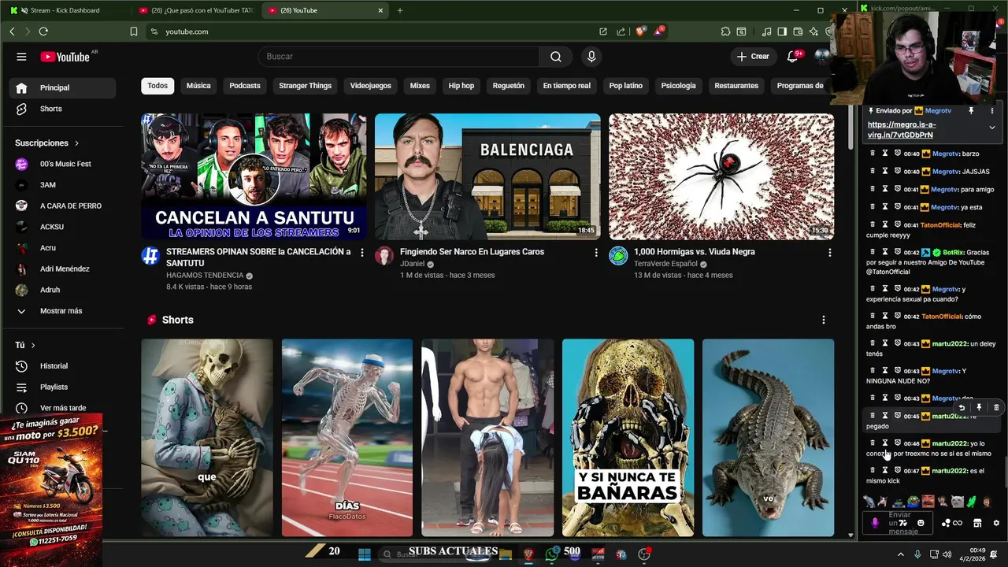Reload the page in browser
The image size is (1008, 567).
[43, 31]
